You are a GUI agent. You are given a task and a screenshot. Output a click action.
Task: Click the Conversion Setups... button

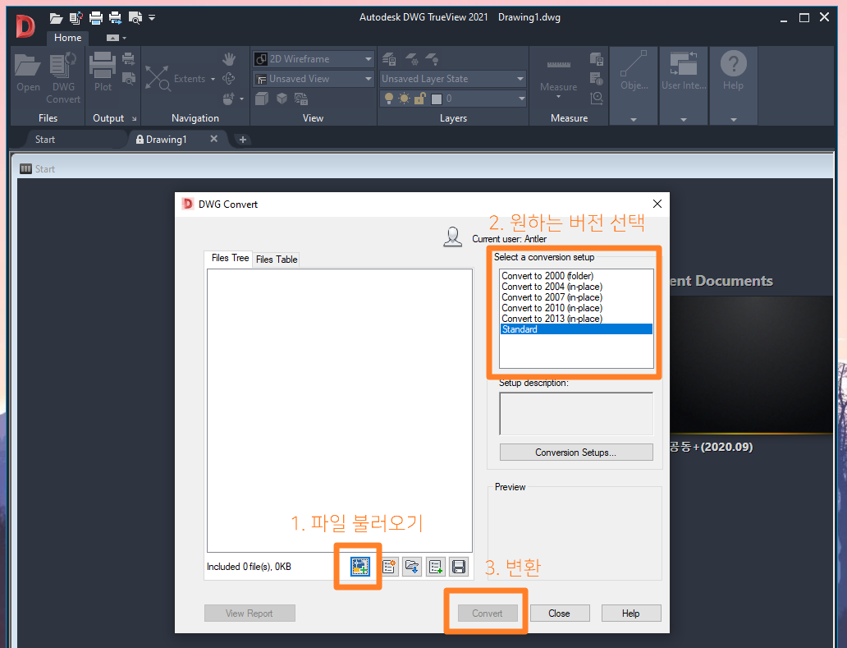(576, 453)
